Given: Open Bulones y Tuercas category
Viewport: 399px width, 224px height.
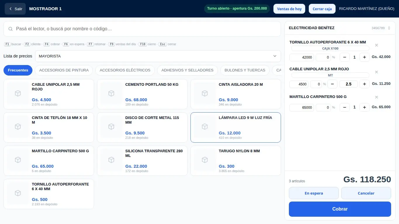Looking at the screenshot, I should 245,70.
